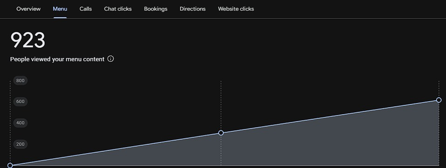Click the 923 total views number

click(27, 40)
